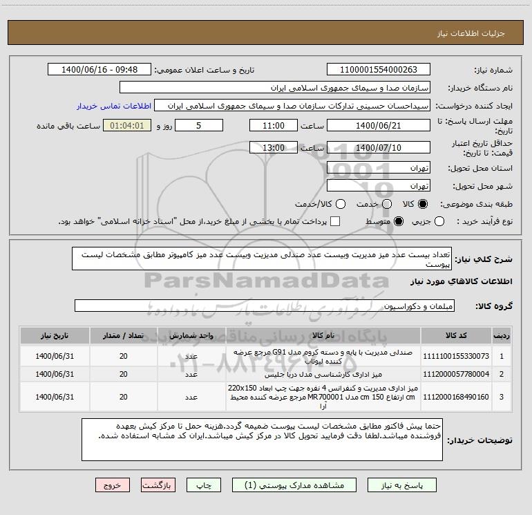
Task: Click the date 1400/06/31 in row 1
Action: click(55, 356)
